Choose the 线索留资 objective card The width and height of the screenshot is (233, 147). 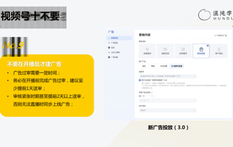click(x=183, y=51)
